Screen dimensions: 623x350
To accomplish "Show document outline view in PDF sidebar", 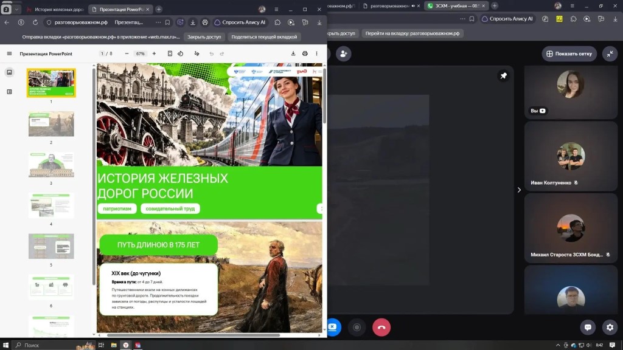I will coord(10,92).
